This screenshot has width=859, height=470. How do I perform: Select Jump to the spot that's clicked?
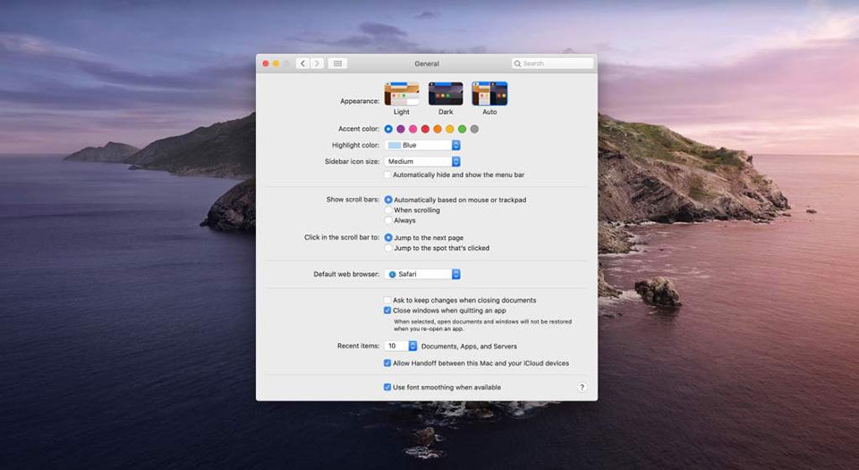[x=388, y=248]
